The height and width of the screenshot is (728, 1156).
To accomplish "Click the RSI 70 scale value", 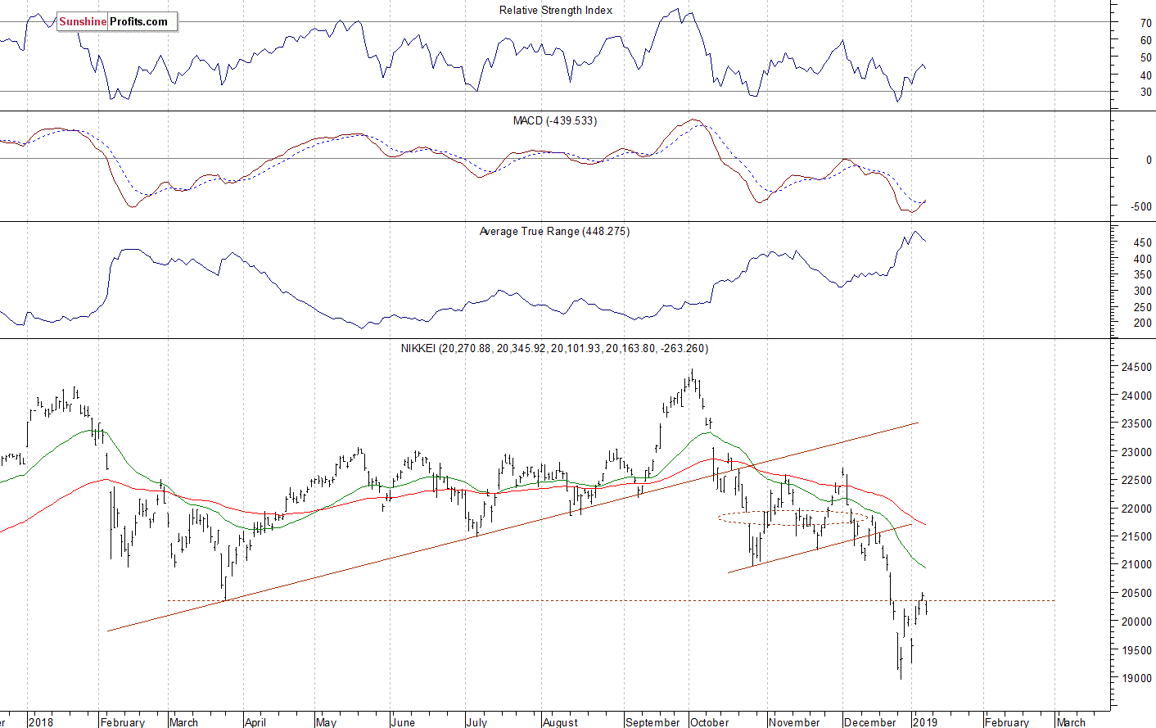I will pos(1146,23).
